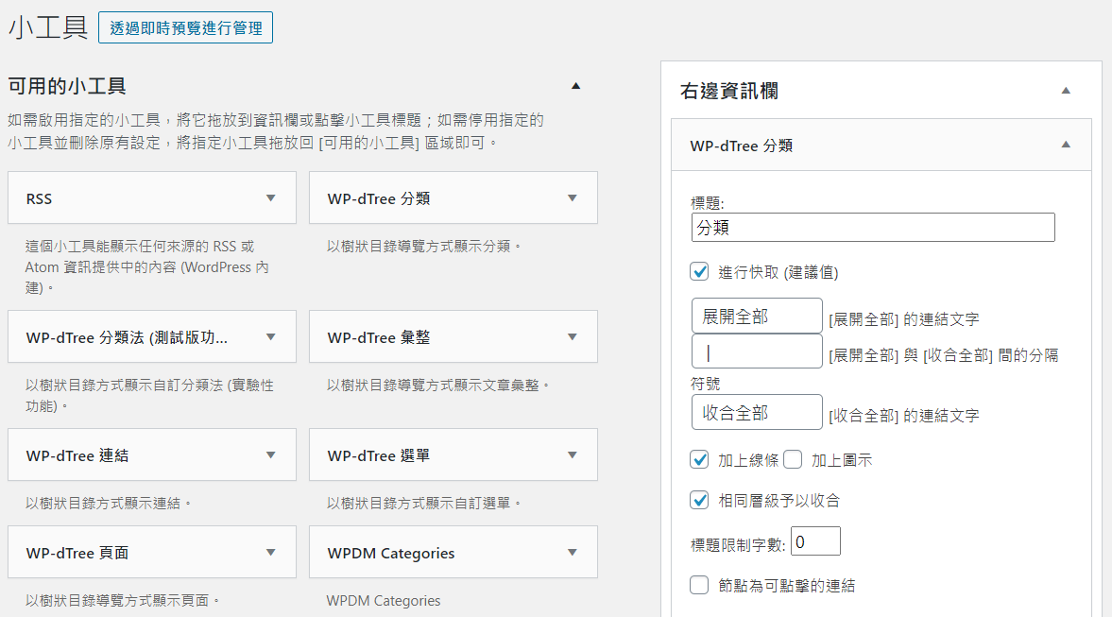This screenshot has height=617, width=1112.
Task: Click the 收合全部 link text field
Action: tap(757, 412)
